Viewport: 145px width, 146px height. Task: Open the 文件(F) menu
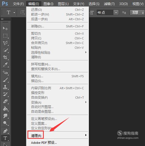click(x=18, y=4)
